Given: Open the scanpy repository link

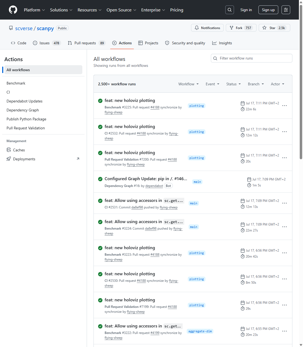Looking at the screenshot, I should (x=45, y=28).
